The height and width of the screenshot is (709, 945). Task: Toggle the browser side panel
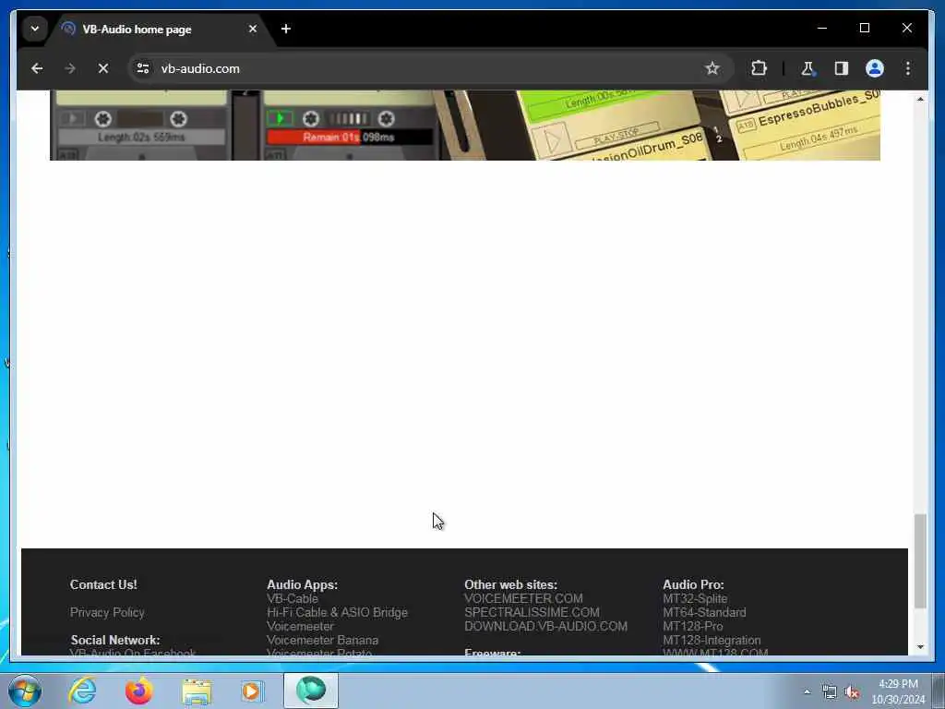(x=842, y=68)
